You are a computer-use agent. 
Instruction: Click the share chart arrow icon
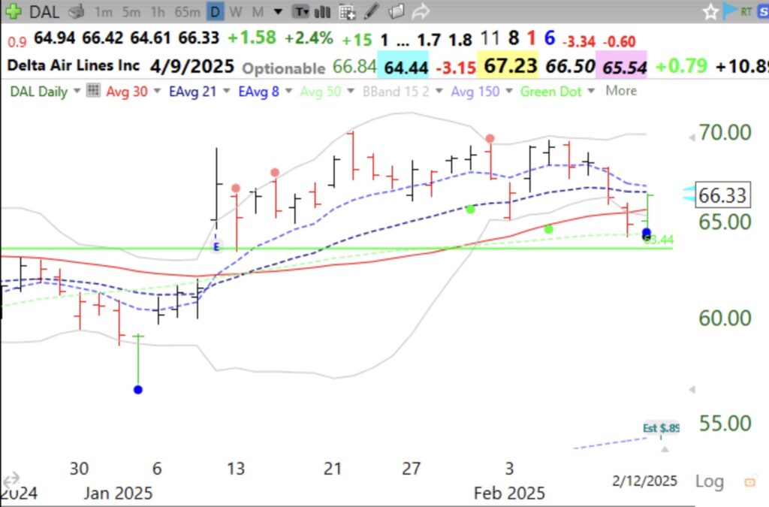tap(420, 11)
